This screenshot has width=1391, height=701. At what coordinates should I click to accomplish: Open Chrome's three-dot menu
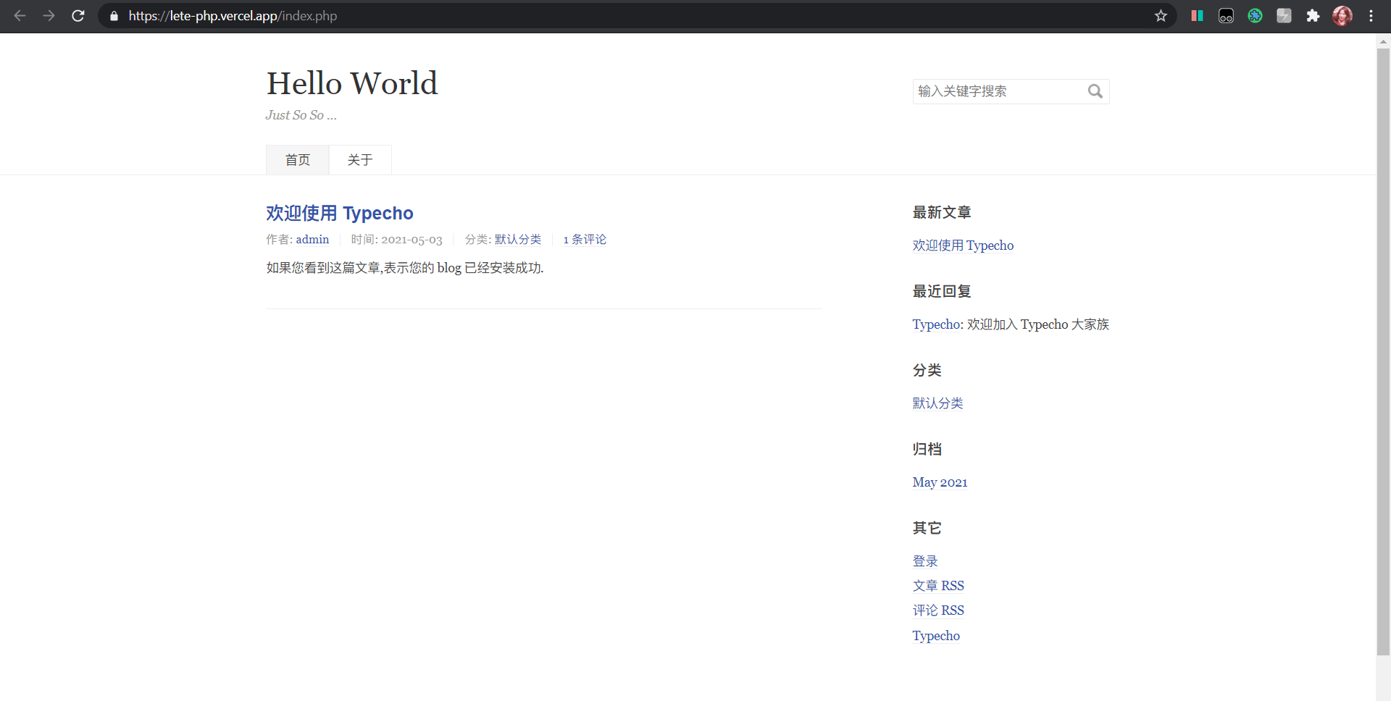click(x=1371, y=16)
